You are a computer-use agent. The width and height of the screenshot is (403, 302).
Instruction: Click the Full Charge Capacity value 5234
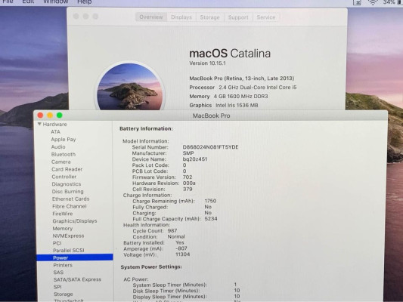point(211,219)
